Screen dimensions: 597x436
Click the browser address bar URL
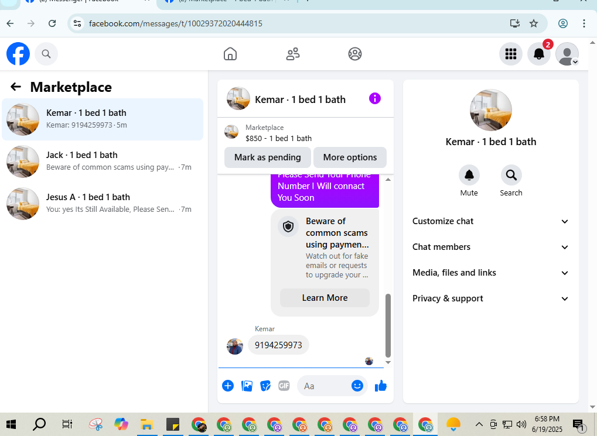(x=176, y=23)
